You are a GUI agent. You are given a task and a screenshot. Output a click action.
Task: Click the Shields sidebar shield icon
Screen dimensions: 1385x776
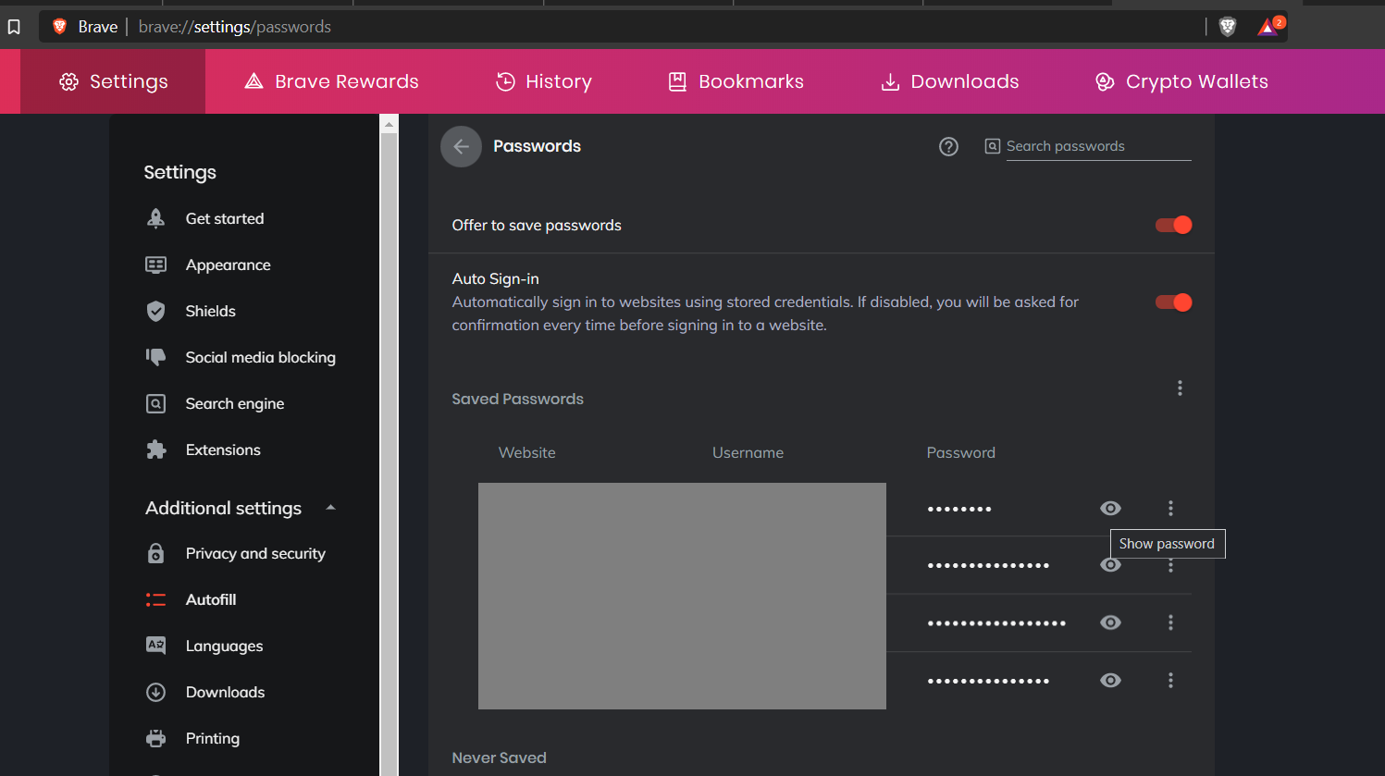pos(155,311)
